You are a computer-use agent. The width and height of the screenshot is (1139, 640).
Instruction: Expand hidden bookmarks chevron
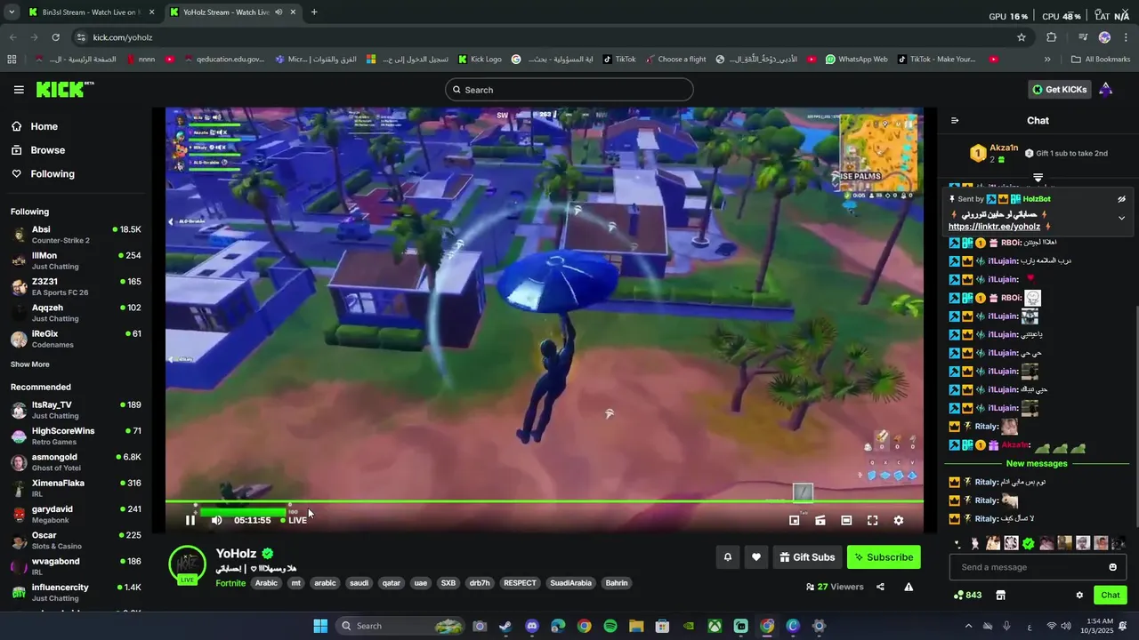click(x=1047, y=60)
